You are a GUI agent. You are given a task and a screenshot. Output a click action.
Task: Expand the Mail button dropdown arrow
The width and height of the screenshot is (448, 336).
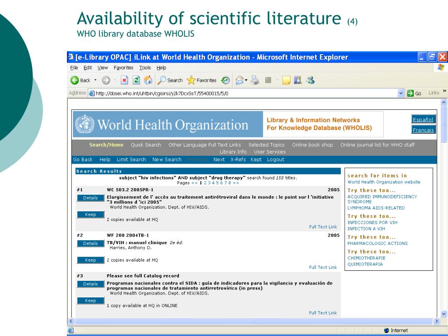(246, 80)
